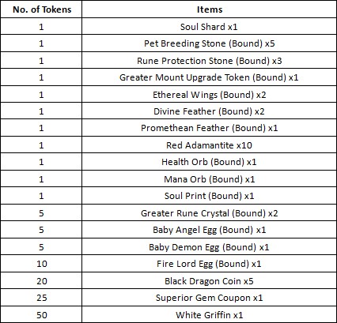Click the White Griffin x1 cell
Screen dimensions: 337x323
[x=210, y=314]
